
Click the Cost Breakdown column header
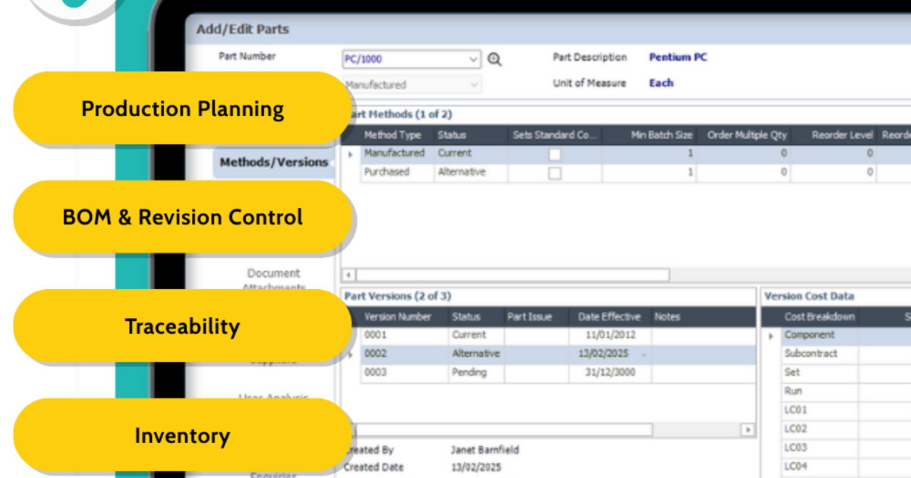click(x=820, y=316)
